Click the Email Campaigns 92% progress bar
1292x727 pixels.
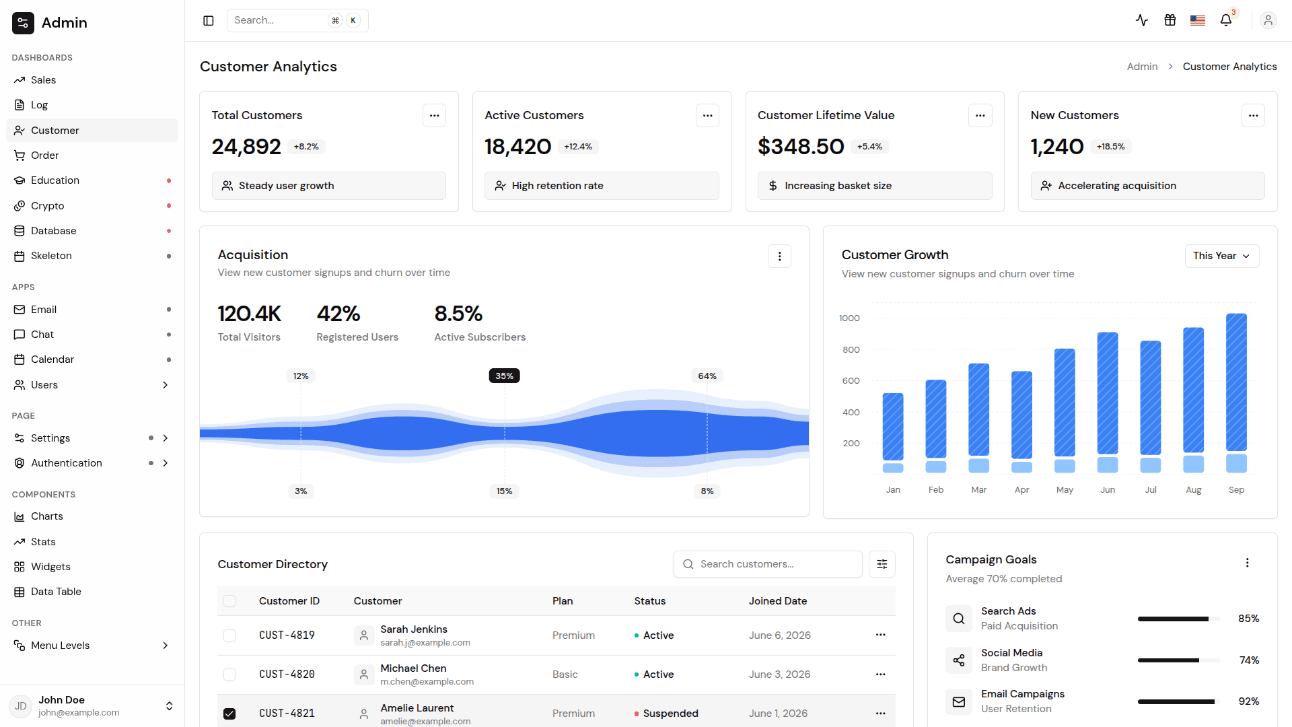(x=1178, y=702)
